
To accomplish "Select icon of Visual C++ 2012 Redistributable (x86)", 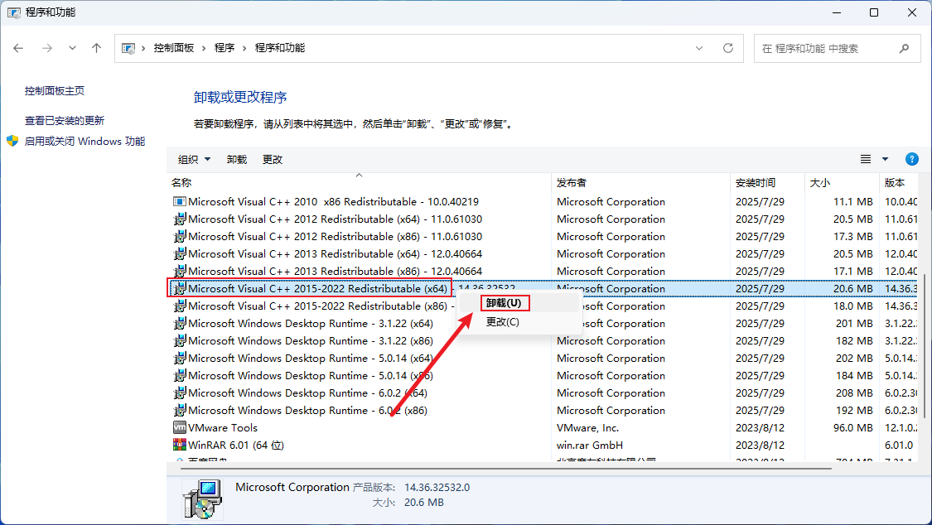I will tap(180, 236).
